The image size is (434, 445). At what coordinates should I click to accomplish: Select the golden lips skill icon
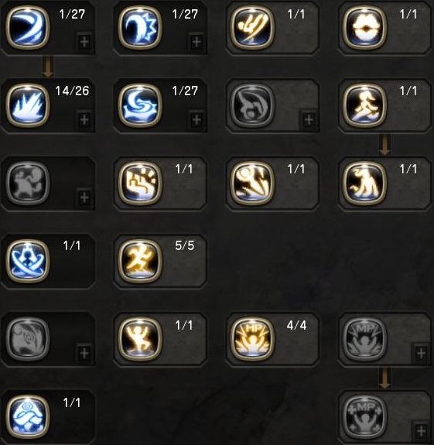pos(365,28)
